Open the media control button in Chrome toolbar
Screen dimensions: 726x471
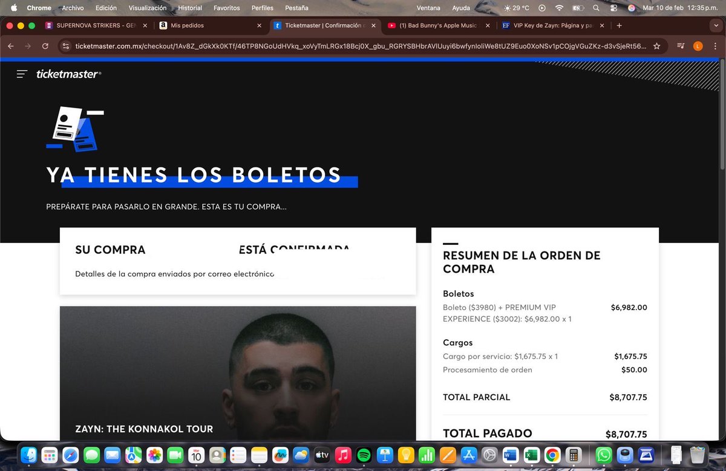681,46
